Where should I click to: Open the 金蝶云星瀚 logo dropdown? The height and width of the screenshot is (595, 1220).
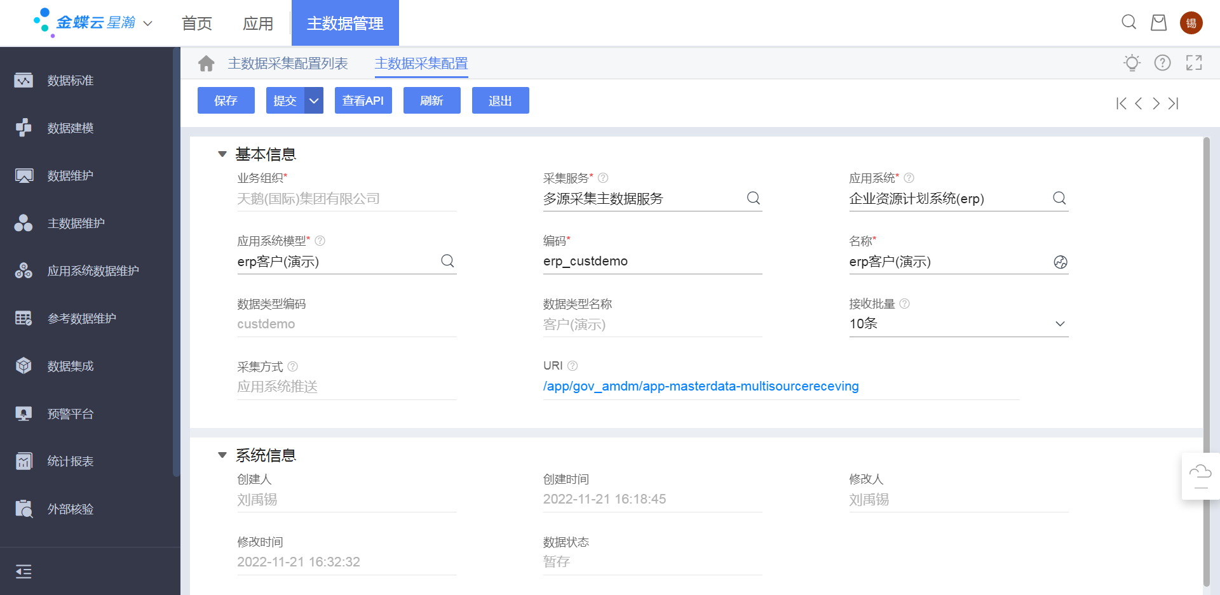point(148,23)
